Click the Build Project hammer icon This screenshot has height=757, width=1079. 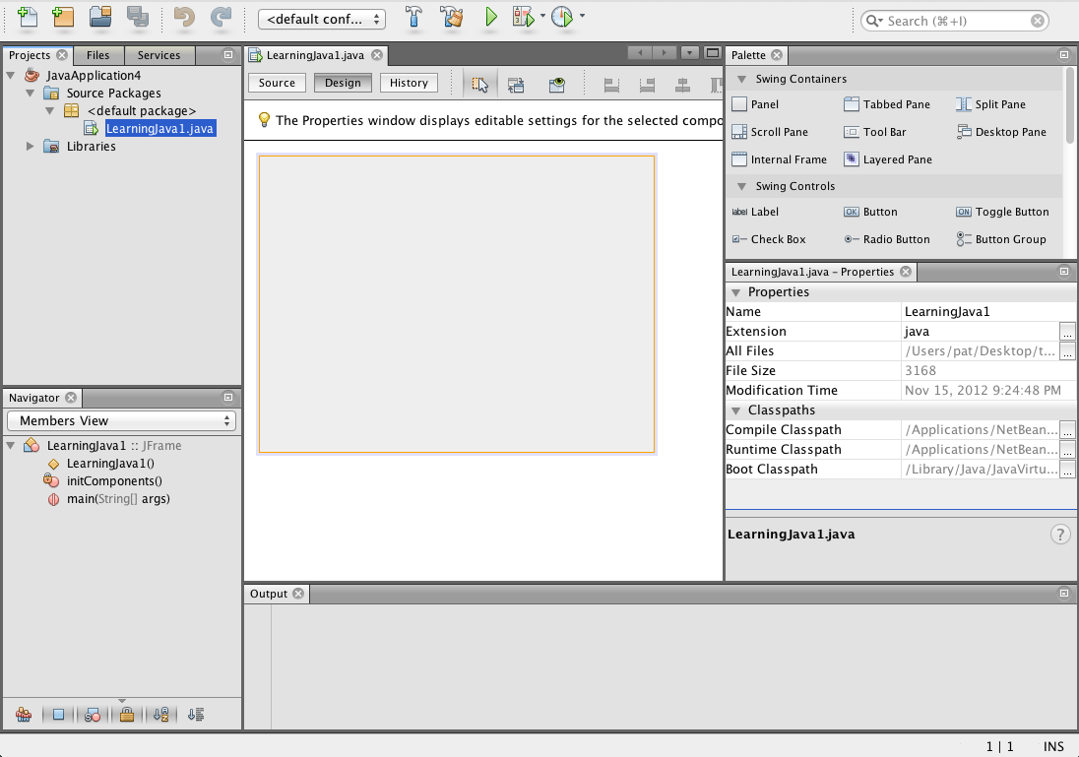[x=413, y=17]
